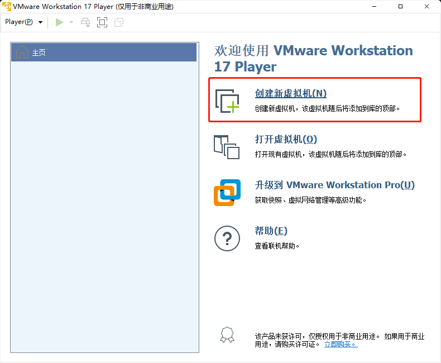Enter full screen mode via toolbar icon
Image resolution: width=441 pixels, height=363 pixels.
pyautogui.click(x=102, y=22)
